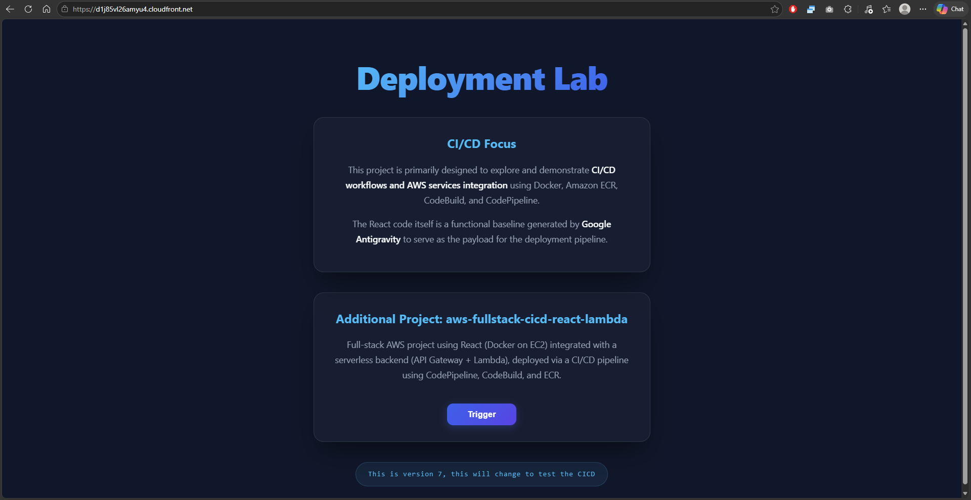
Task: Click the cloudfront.net URL in address bar
Action: (133, 9)
